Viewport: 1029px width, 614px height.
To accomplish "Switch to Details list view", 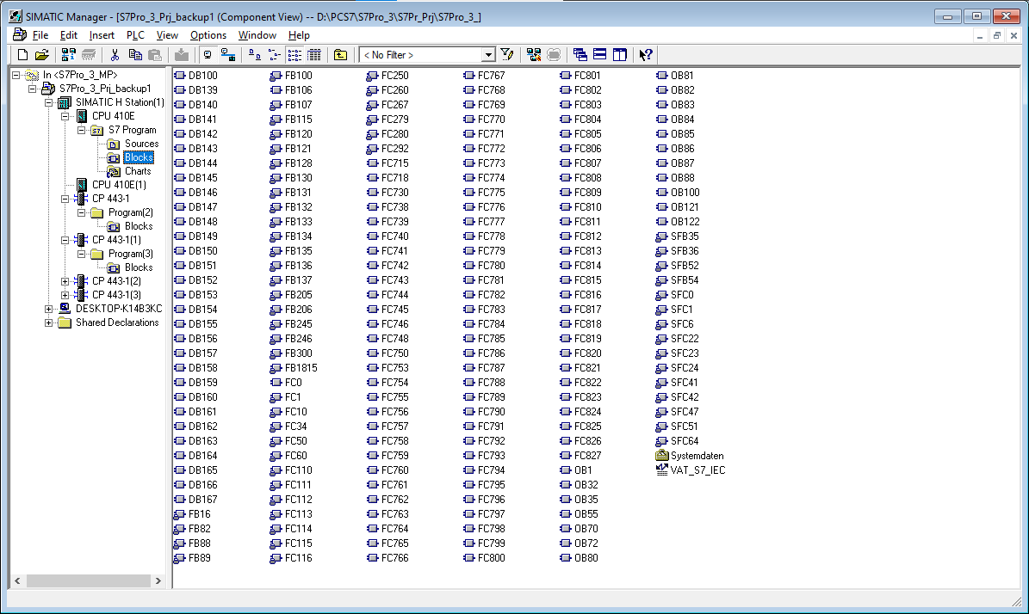I will 314,55.
